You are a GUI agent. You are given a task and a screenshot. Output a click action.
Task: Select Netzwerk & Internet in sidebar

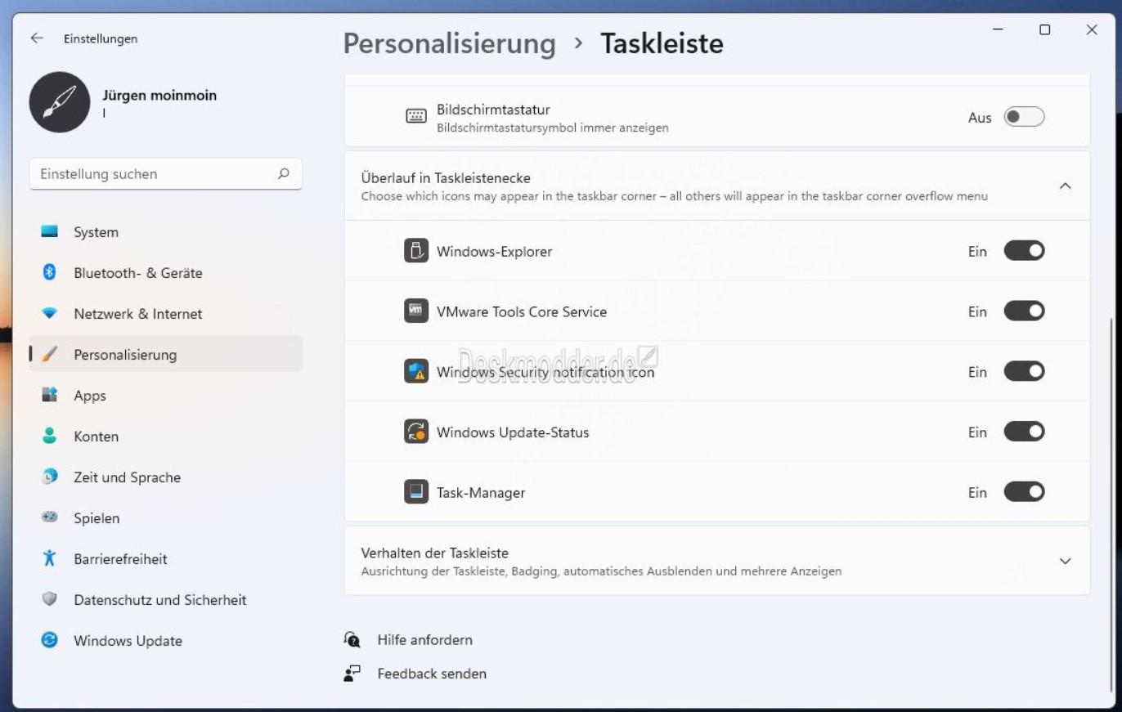tap(166, 314)
